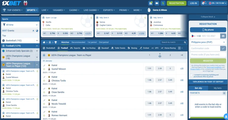Screen dimensions: 228x120
Task: Click the dollar payments icon in header
Action: pyautogui.click(x=163, y=3)
